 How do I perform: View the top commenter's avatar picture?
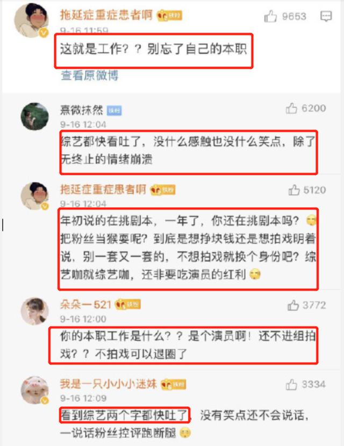coord(31,20)
